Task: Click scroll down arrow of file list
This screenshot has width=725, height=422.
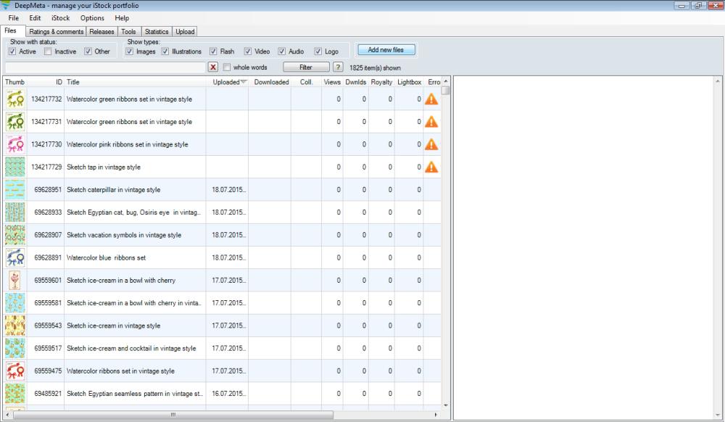Action: (446, 405)
